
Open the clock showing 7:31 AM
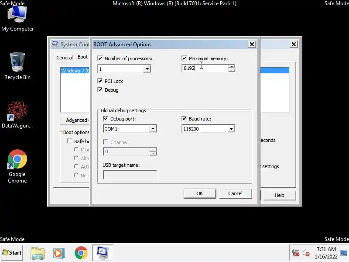[x=326, y=253]
